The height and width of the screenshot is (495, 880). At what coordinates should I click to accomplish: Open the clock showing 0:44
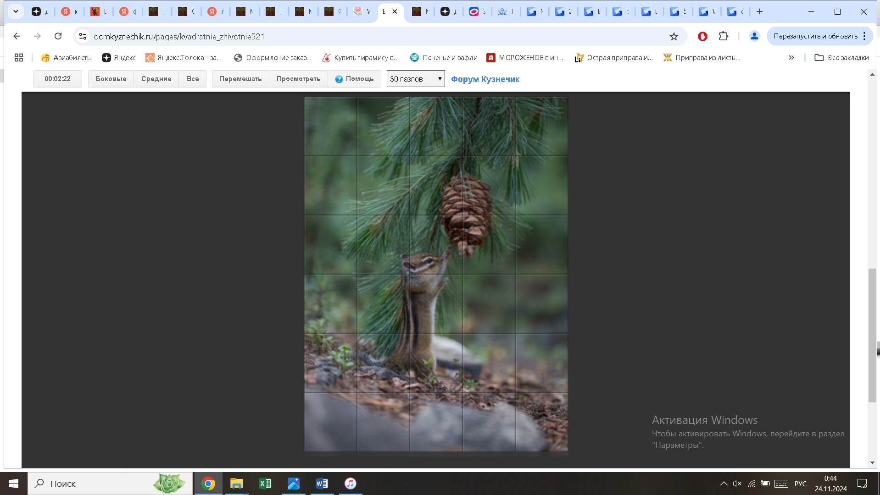tap(830, 484)
